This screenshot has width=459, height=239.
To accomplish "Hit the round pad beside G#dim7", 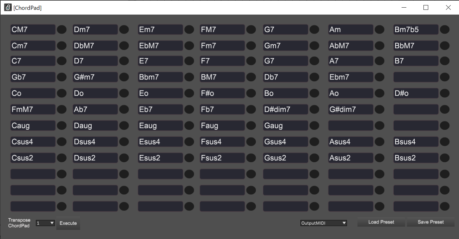I will [379, 109].
